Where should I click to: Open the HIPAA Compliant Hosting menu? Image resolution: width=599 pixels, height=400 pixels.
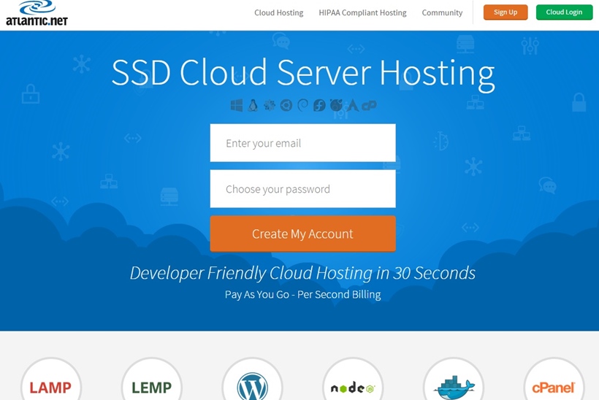(362, 12)
